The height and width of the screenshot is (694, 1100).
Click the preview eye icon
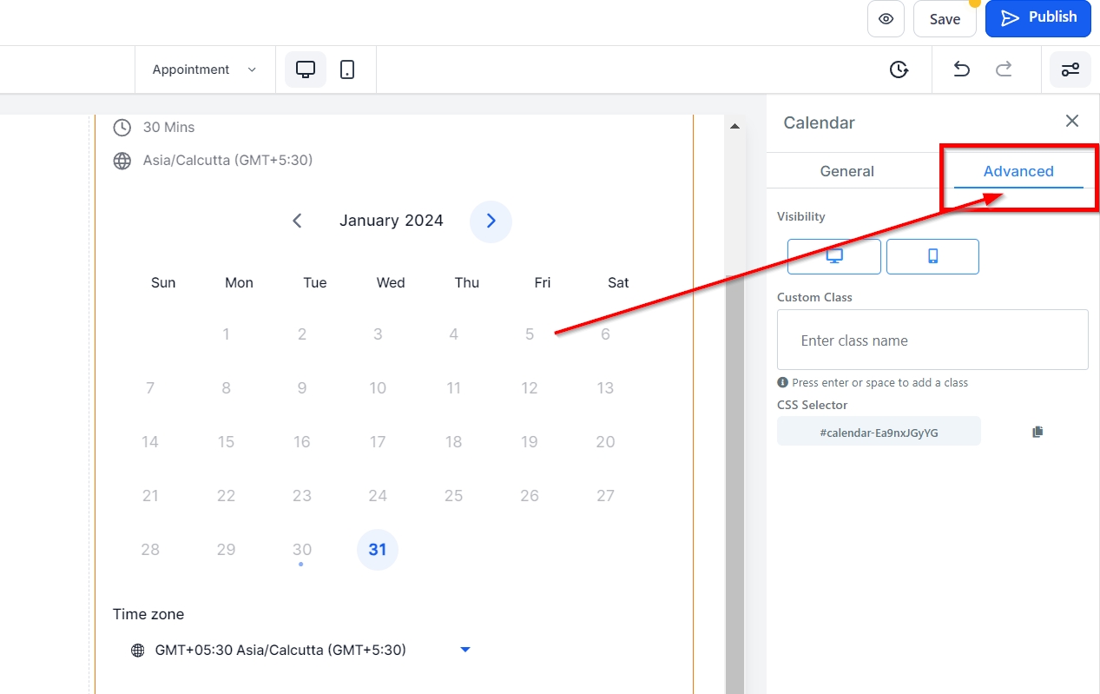click(886, 19)
